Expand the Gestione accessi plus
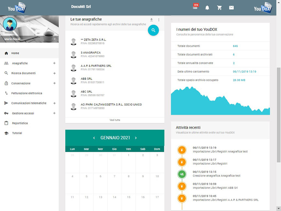This screenshot has width=281, height=211. pos(54,113)
